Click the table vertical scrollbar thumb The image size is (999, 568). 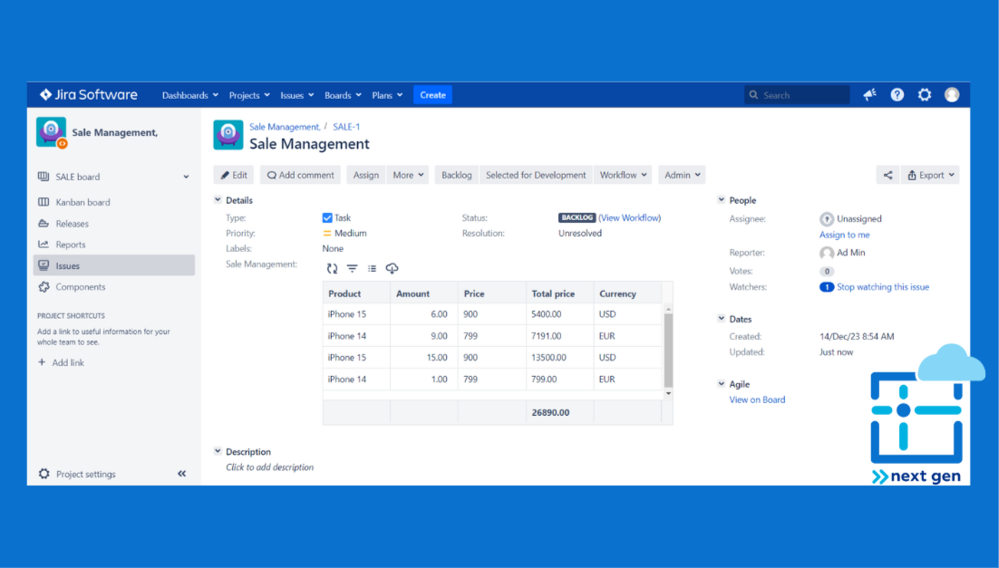point(668,351)
